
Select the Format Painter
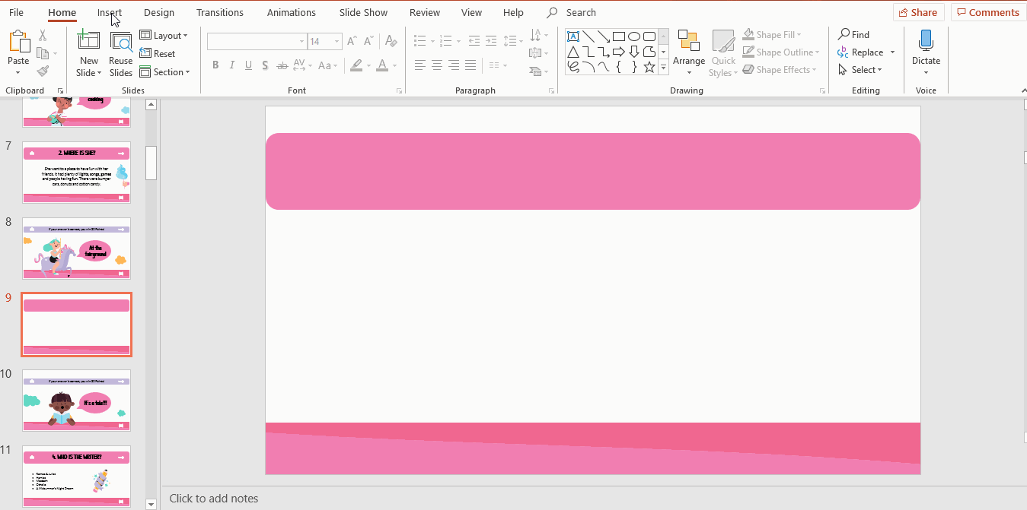pos(43,71)
